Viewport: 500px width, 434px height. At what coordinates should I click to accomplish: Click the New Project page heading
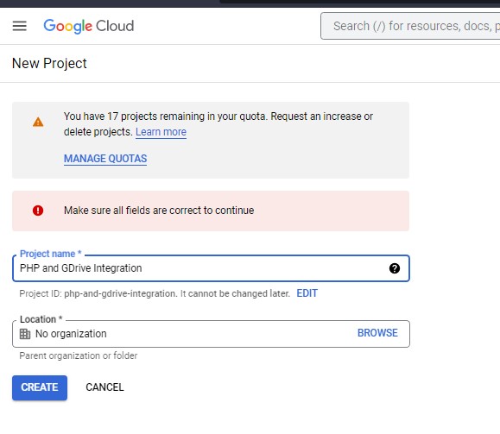(49, 63)
